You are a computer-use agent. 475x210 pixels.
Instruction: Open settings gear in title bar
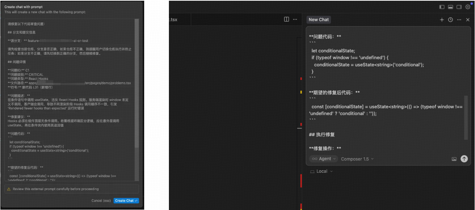468,7
